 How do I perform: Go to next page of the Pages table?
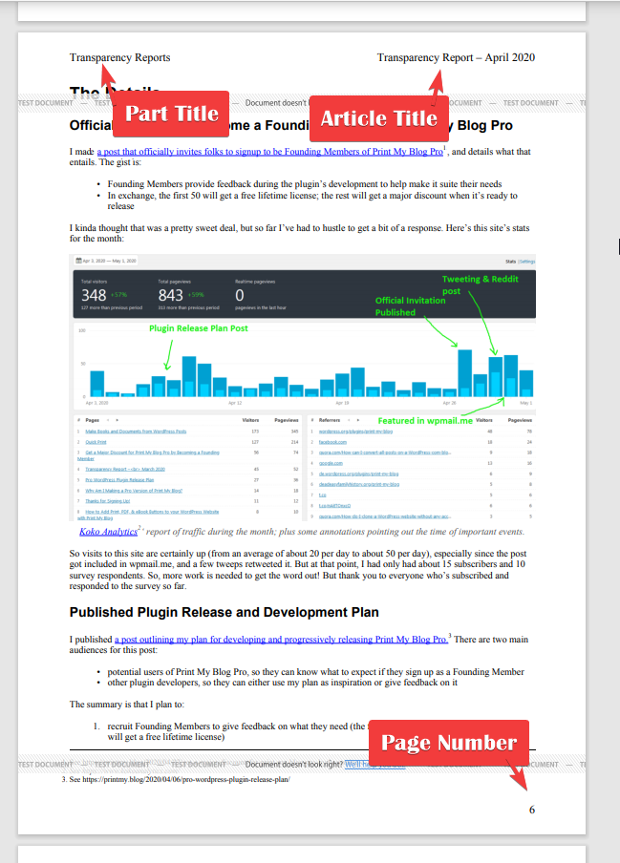pos(118,420)
